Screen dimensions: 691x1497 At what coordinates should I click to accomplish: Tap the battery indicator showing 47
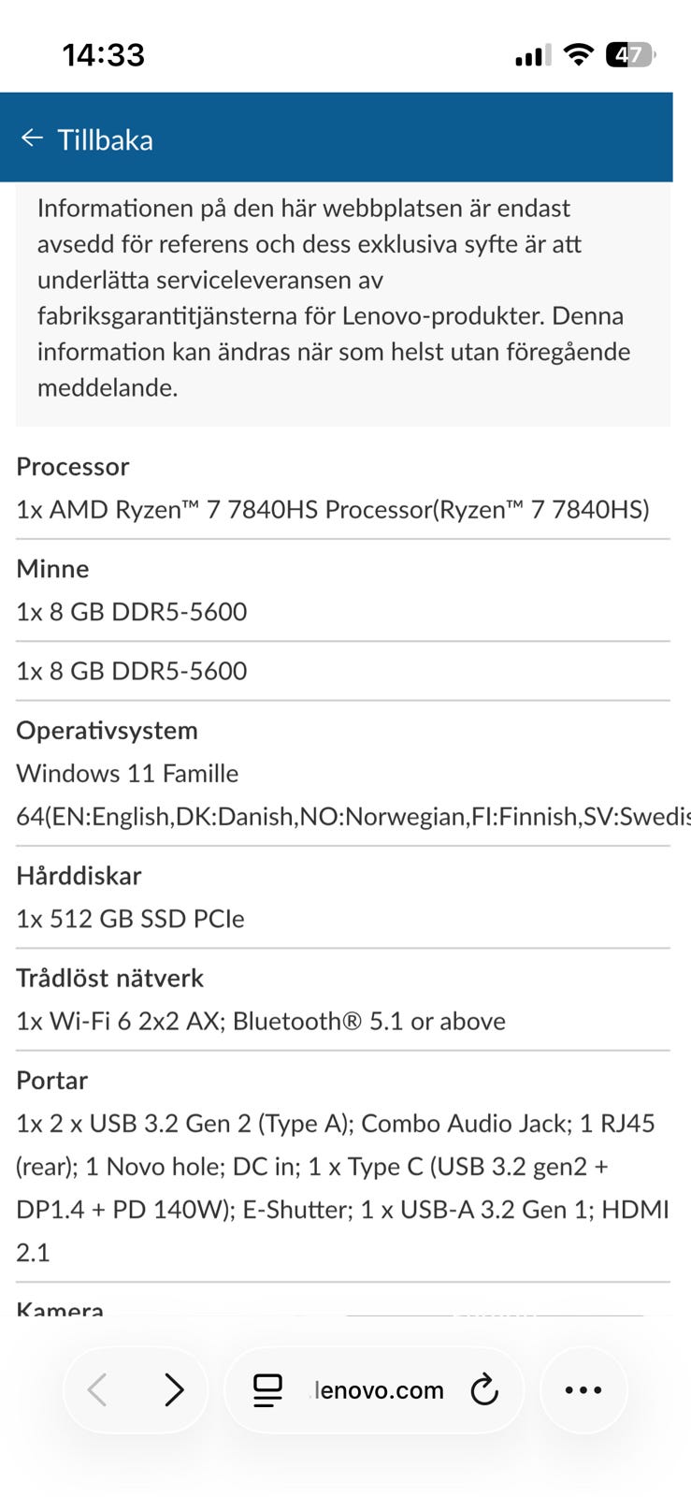pos(630,55)
